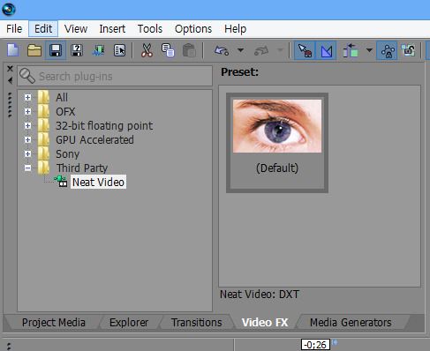
Task: Open the Edit menu
Action: [43, 29]
